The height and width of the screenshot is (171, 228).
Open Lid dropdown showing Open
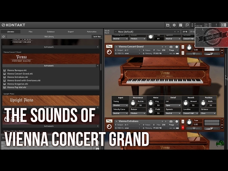pos(173,105)
